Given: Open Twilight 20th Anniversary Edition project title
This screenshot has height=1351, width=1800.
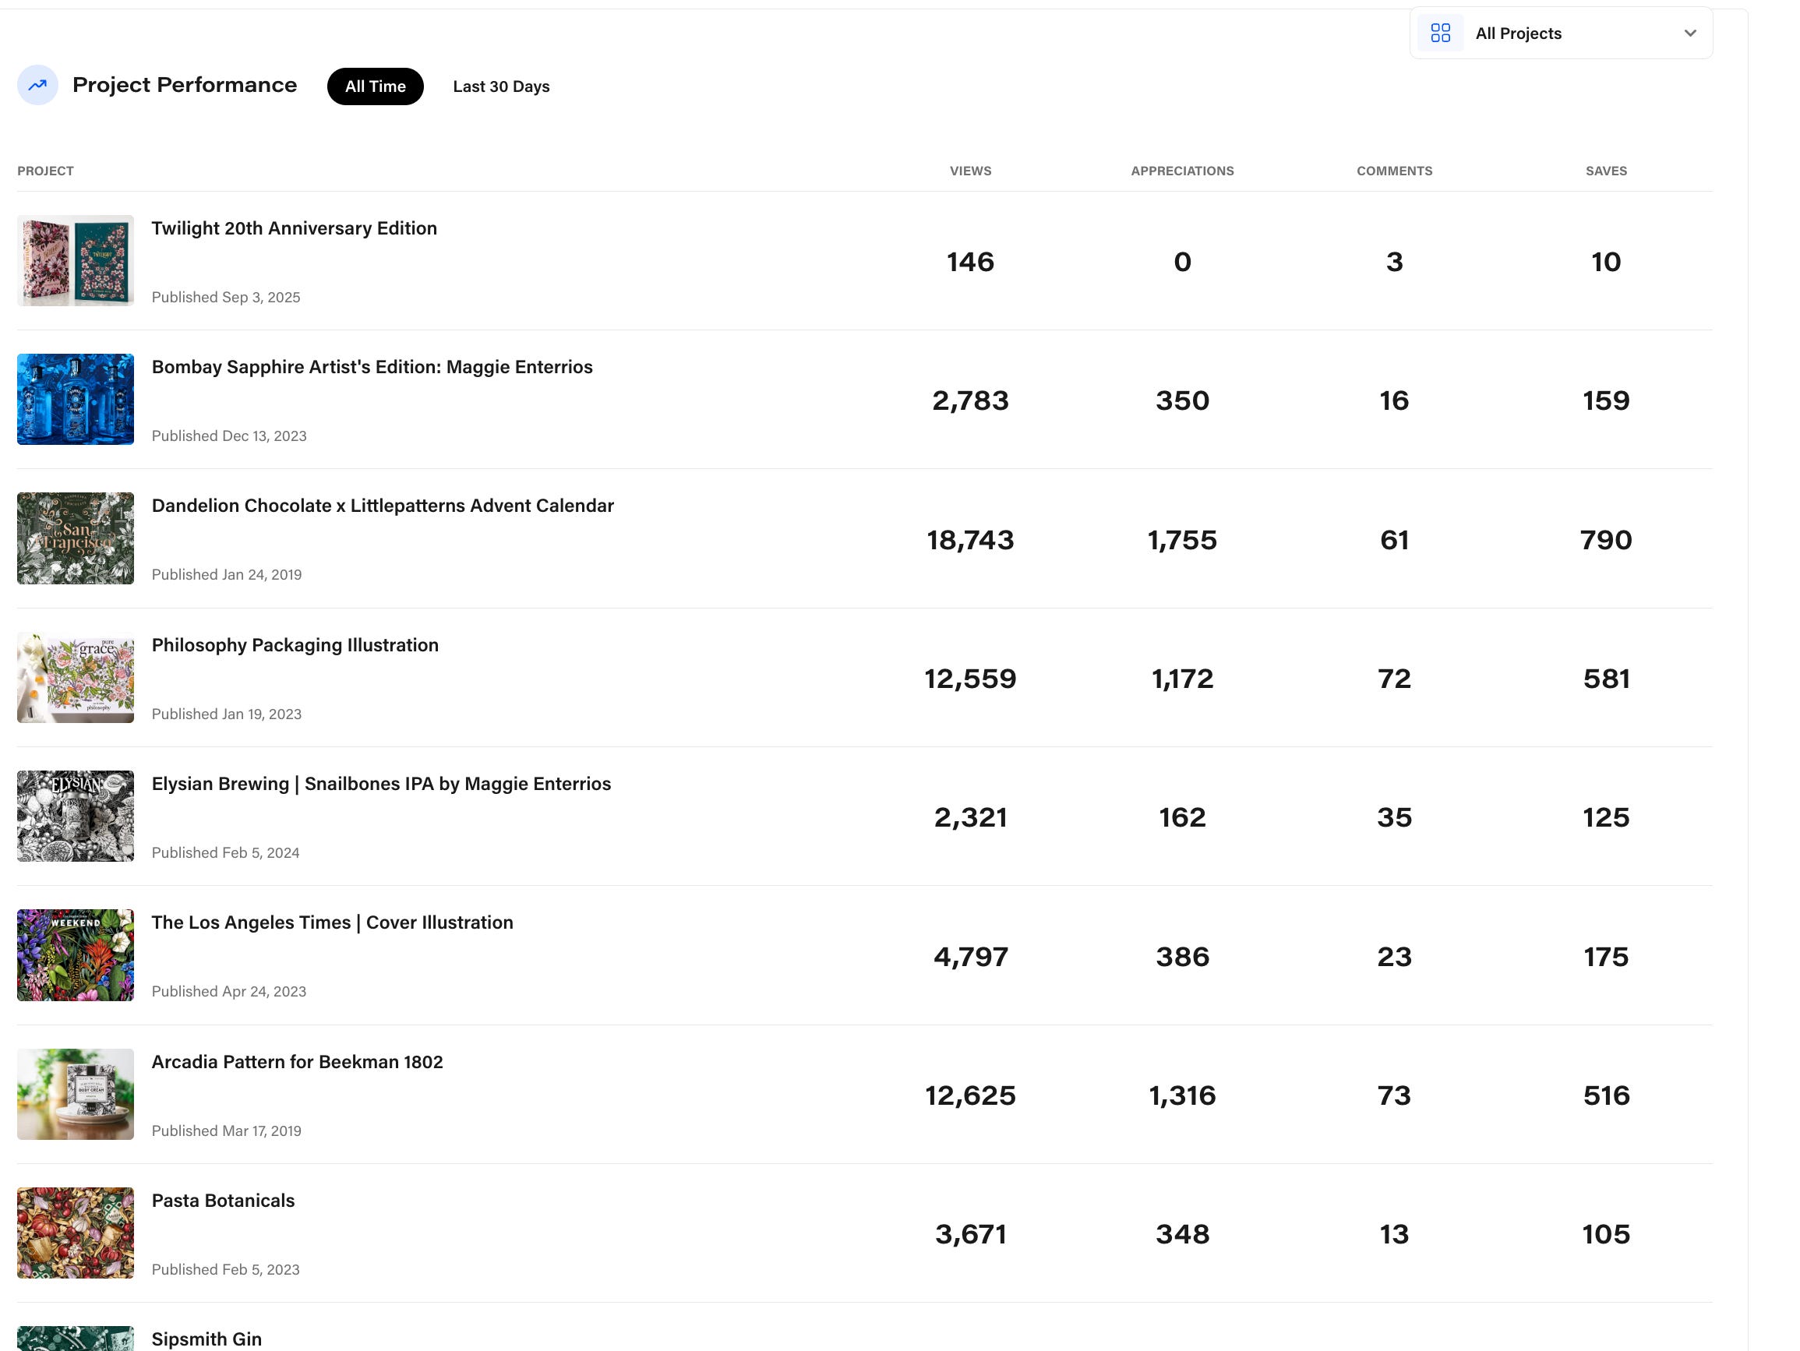Looking at the screenshot, I should click(x=294, y=228).
